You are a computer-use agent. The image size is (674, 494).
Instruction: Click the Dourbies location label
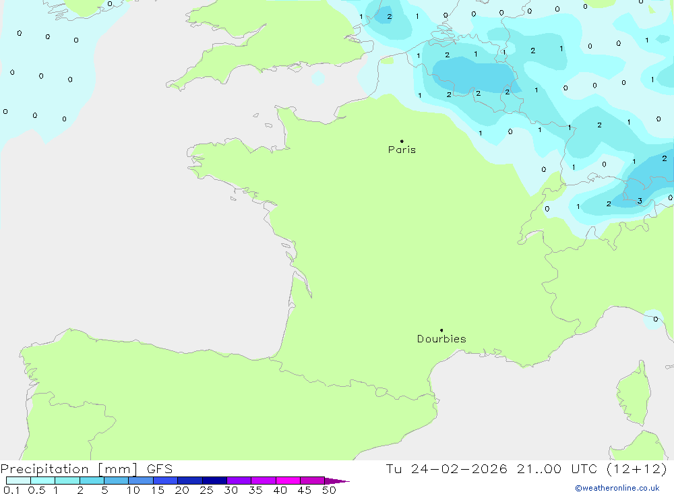(441, 339)
